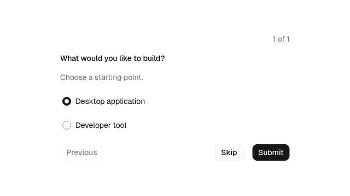Click the empty circle next to Developer tool
The width and height of the screenshot is (350, 196).
click(x=67, y=125)
